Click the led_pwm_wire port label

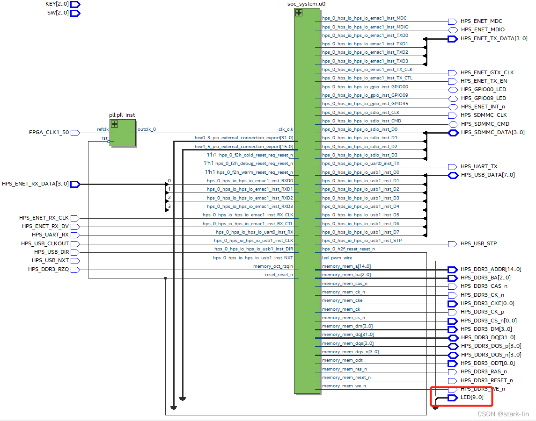(x=337, y=258)
